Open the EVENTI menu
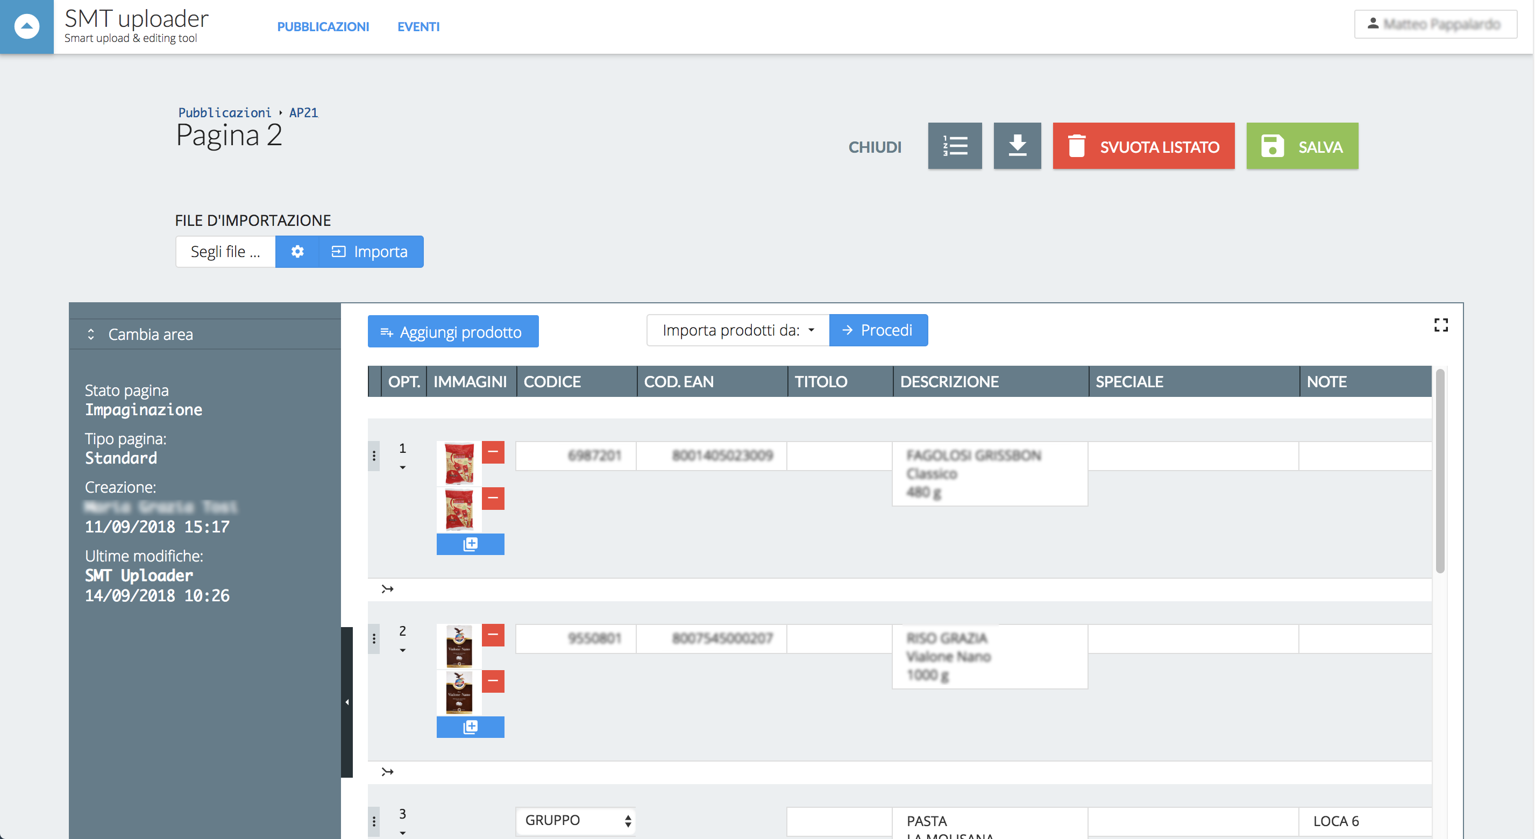 [x=418, y=27]
